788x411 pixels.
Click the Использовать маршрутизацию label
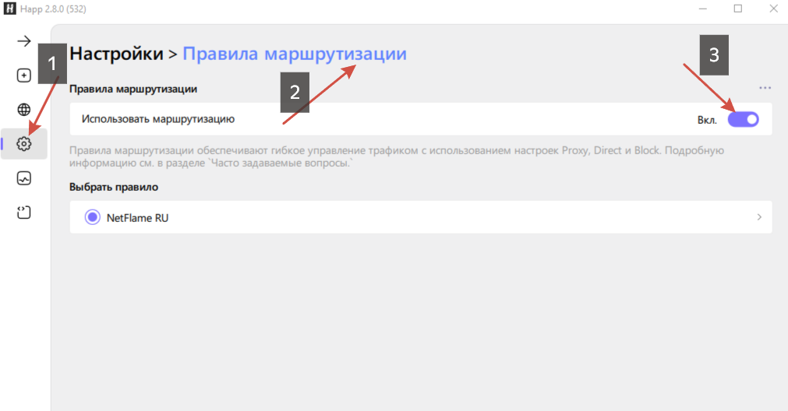pyautogui.click(x=158, y=119)
